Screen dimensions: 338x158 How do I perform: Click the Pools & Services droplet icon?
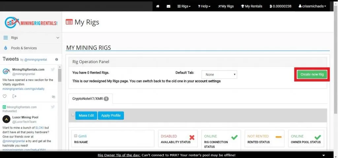pos(6,48)
